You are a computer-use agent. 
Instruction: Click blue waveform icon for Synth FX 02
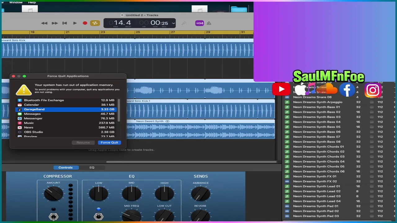point(287,181)
